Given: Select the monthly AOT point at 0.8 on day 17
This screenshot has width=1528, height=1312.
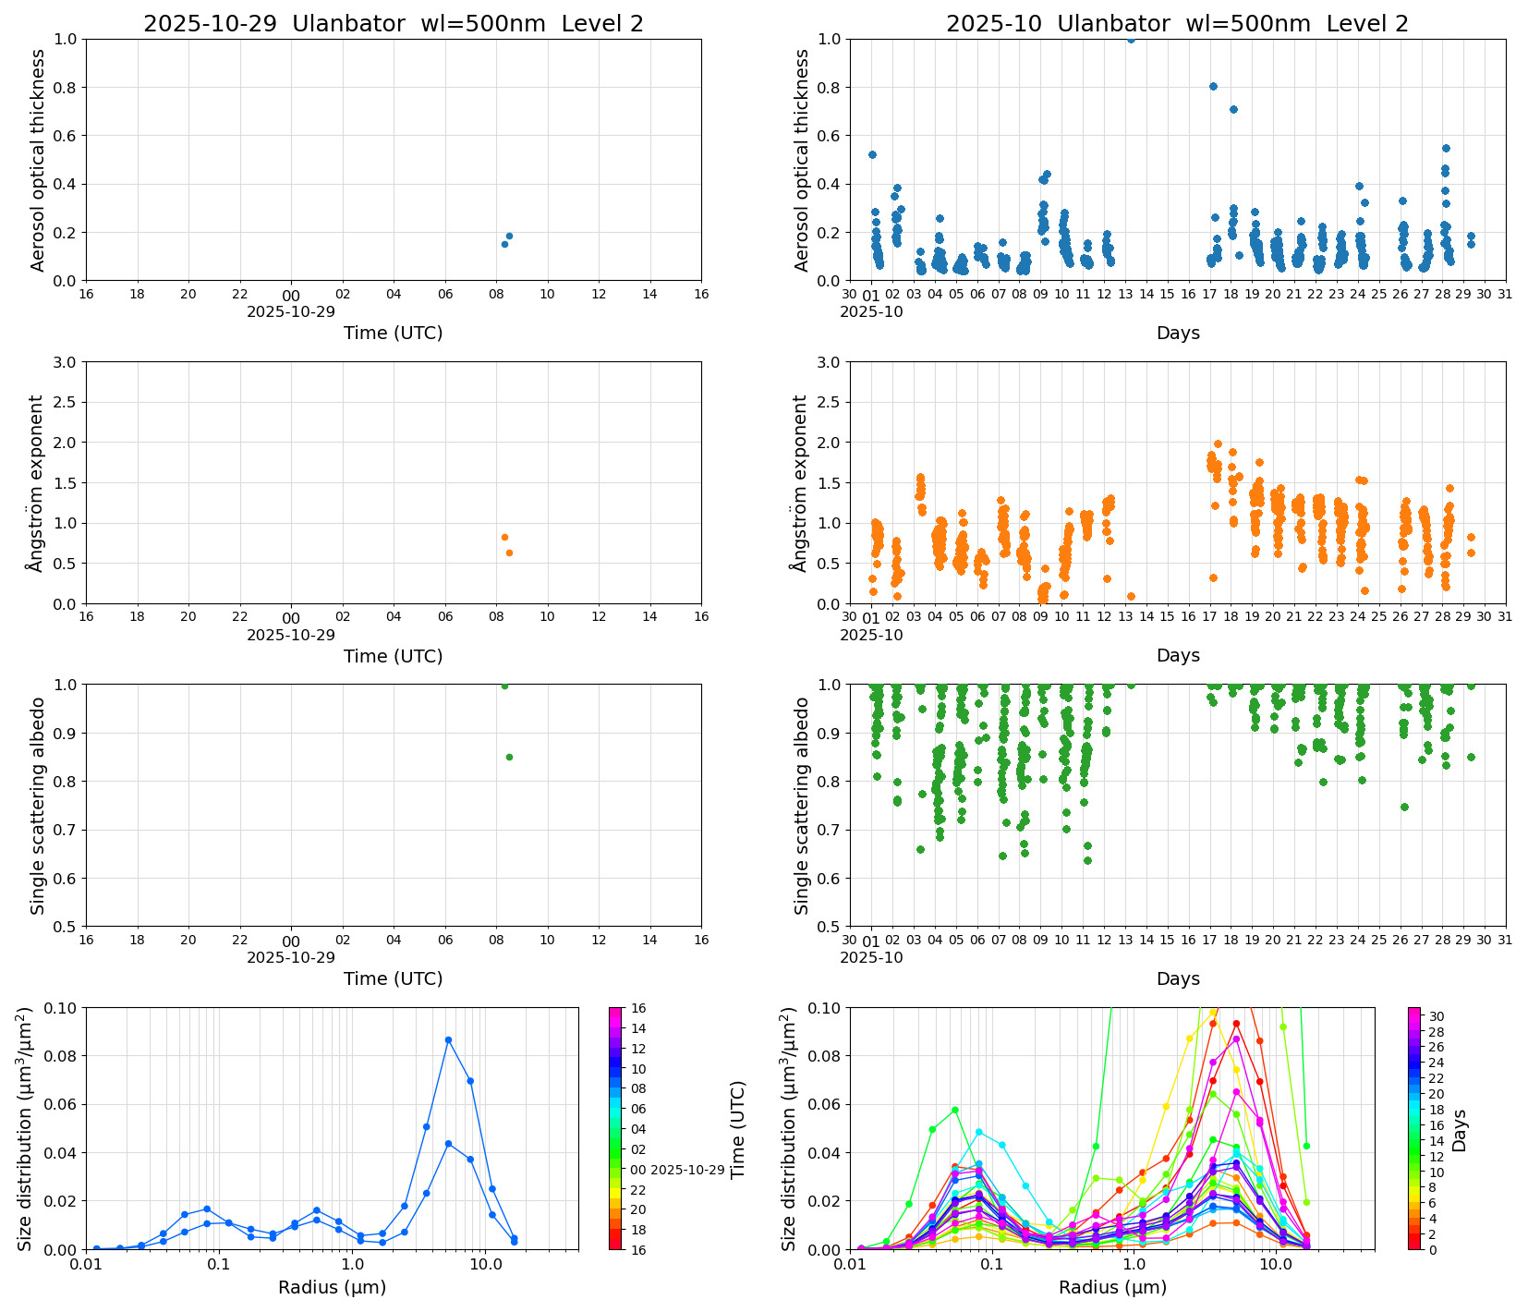Looking at the screenshot, I should tap(1213, 86).
